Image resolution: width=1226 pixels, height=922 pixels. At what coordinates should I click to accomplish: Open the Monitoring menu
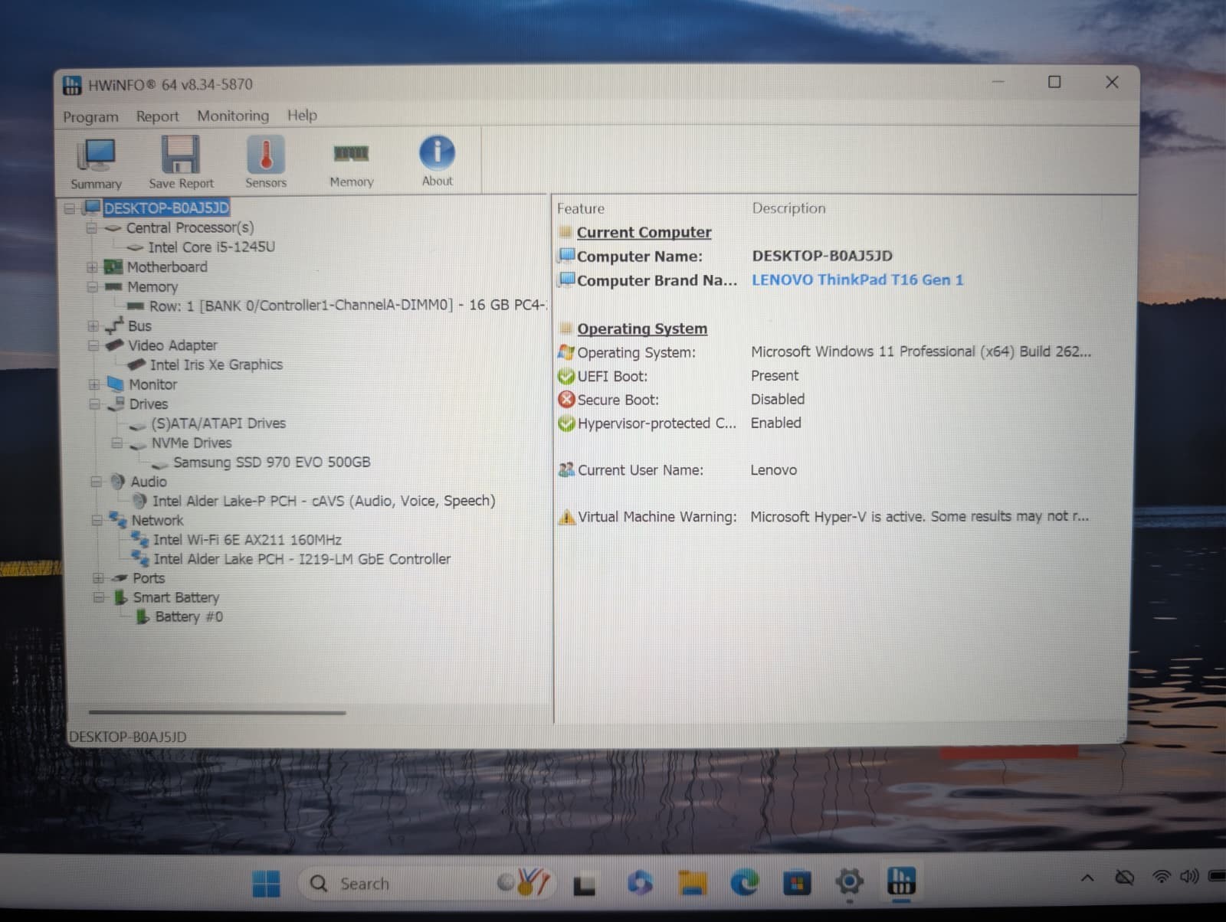coord(233,116)
